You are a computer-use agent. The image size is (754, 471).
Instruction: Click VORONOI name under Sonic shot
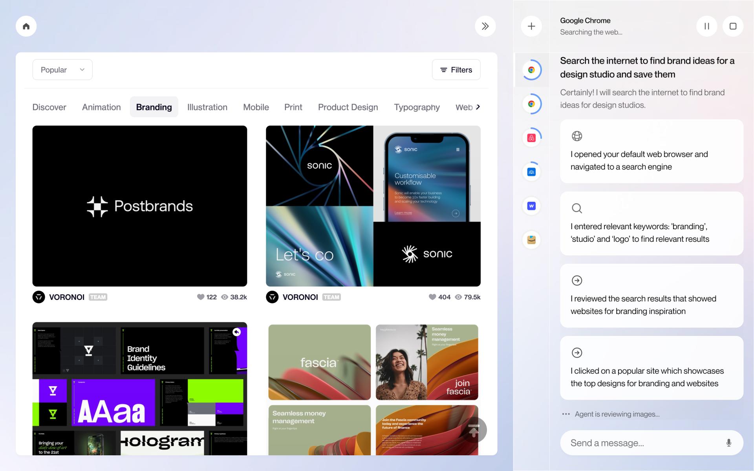click(300, 297)
